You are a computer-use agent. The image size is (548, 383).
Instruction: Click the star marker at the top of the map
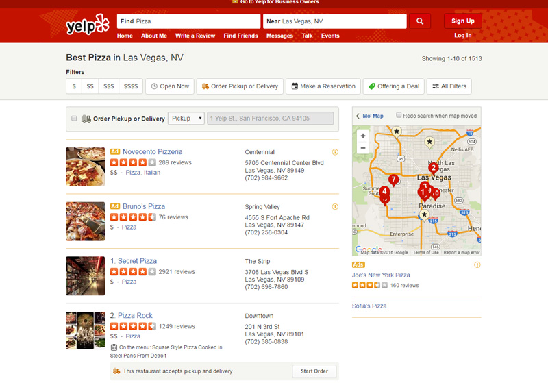pos(397,132)
